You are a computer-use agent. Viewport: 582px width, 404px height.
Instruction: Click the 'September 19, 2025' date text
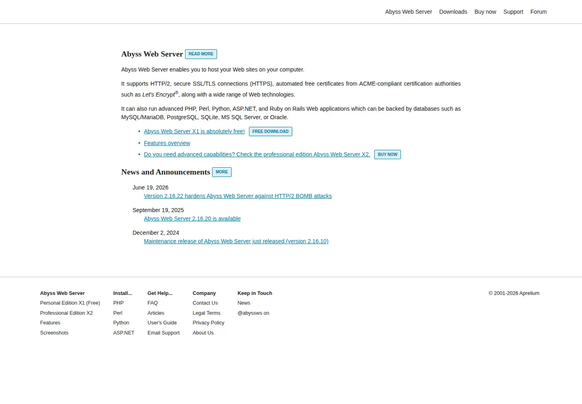(x=158, y=210)
